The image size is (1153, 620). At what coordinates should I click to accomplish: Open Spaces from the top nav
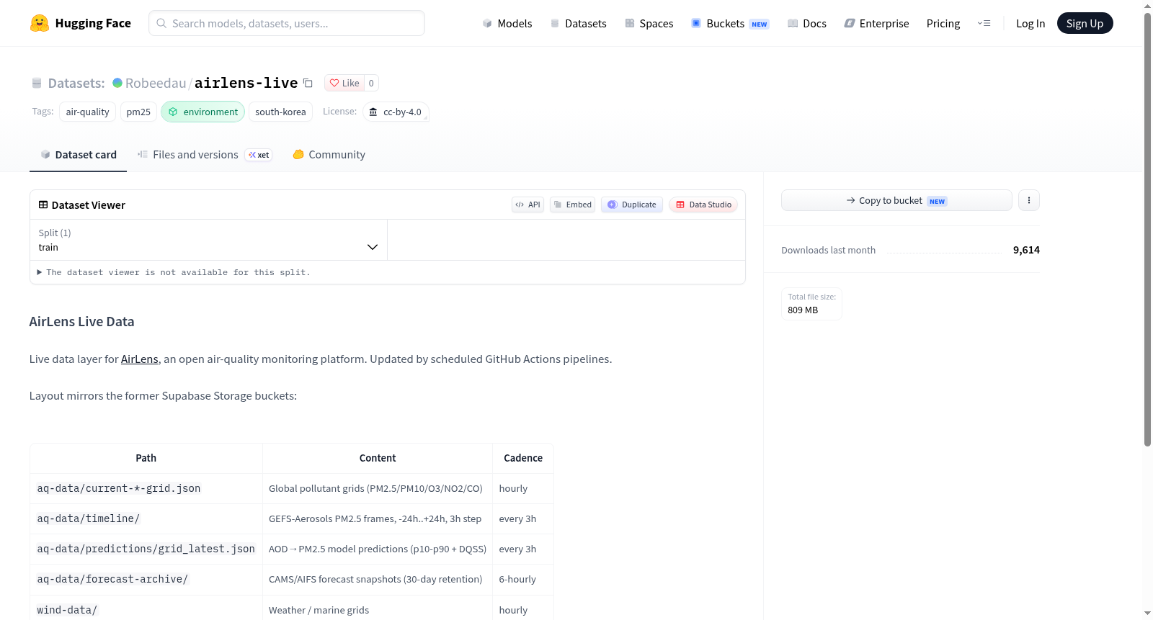click(649, 23)
